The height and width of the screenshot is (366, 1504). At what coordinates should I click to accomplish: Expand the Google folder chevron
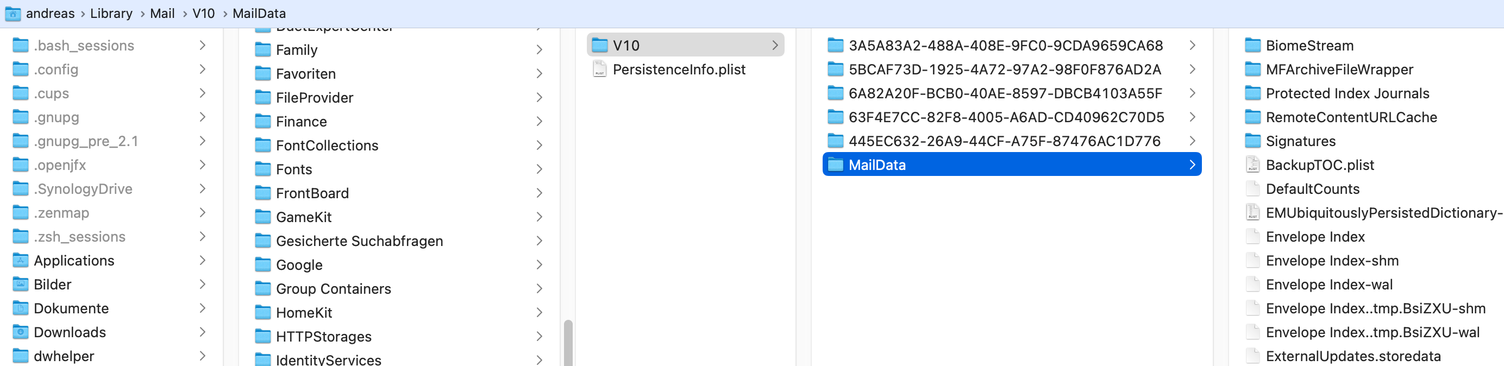tap(540, 265)
